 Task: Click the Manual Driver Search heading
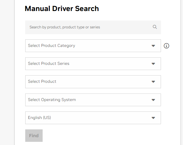[62, 9]
